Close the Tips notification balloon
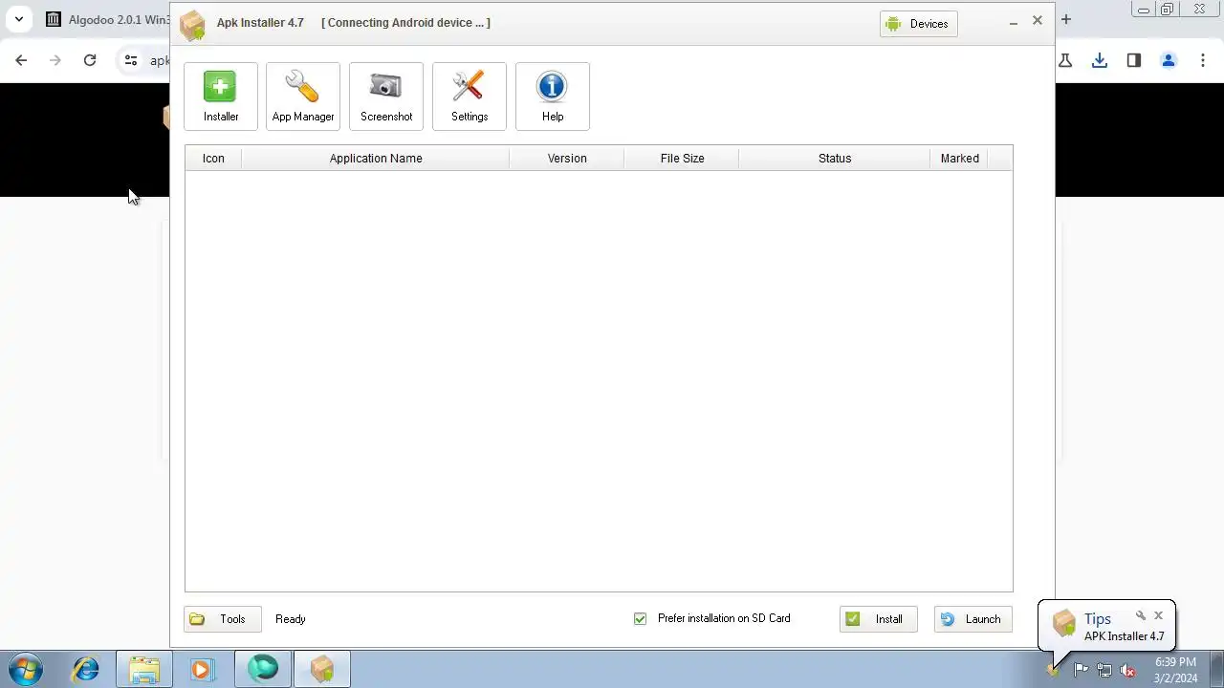This screenshot has width=1224, height=688. (x=1158, y=615)
